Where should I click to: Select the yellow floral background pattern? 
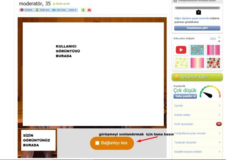(181, 63)
